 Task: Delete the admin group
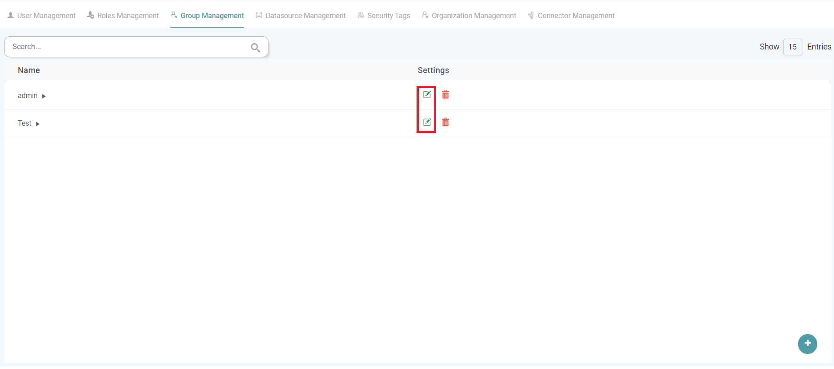pyautogui.click(x=446, y=94)
